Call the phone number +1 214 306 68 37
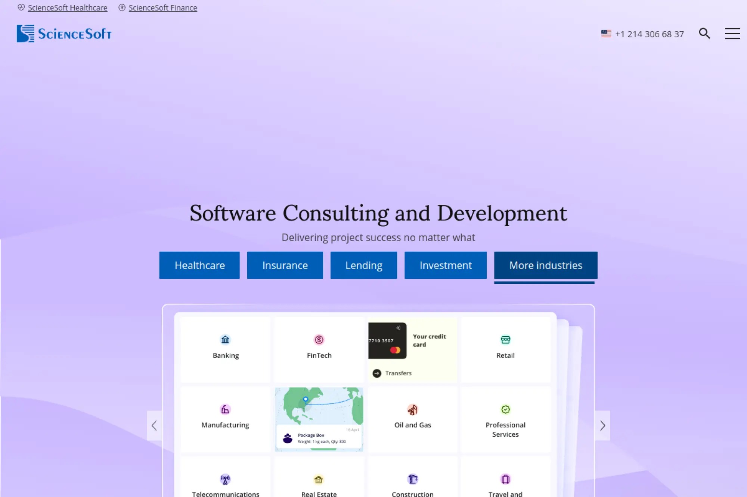Viewport: 747px width, 497px height. click(x=650, y=34)
